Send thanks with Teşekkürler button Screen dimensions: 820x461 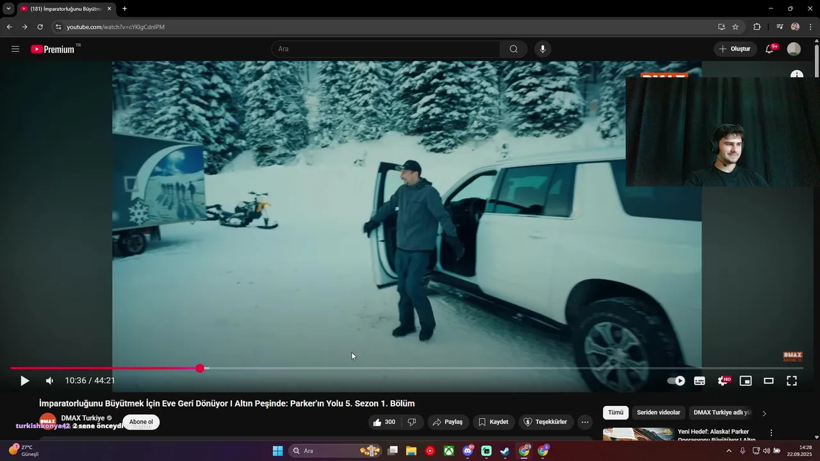tap(546, 422)
